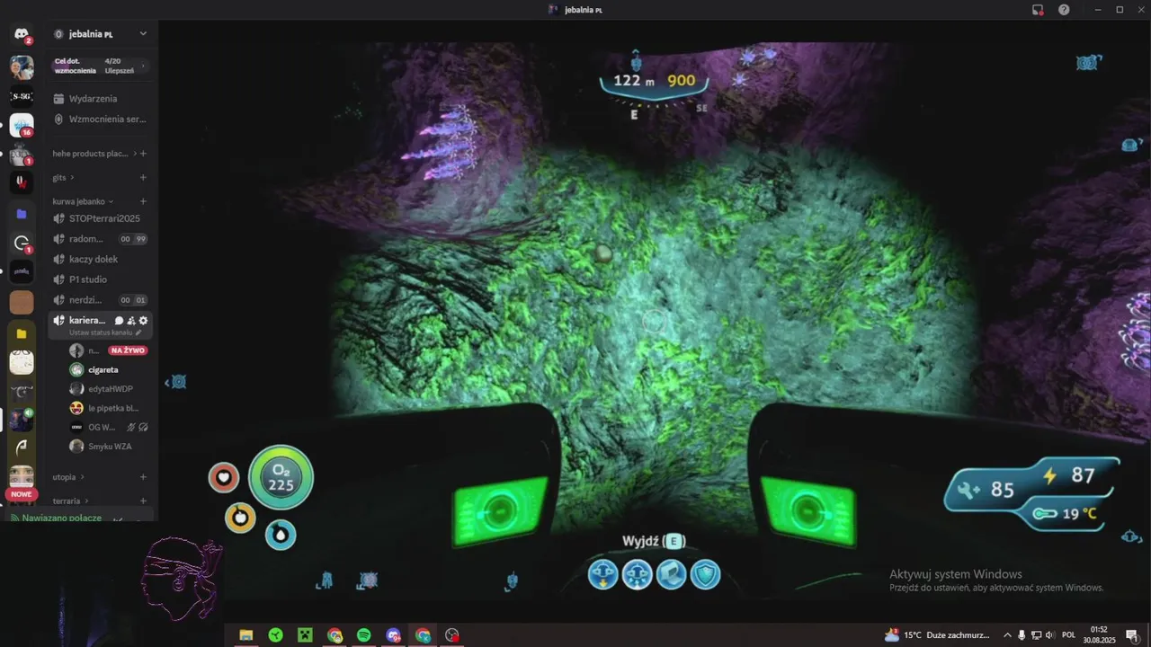Click the O2 225 oxygen gauge

click(x=281, y=477)
